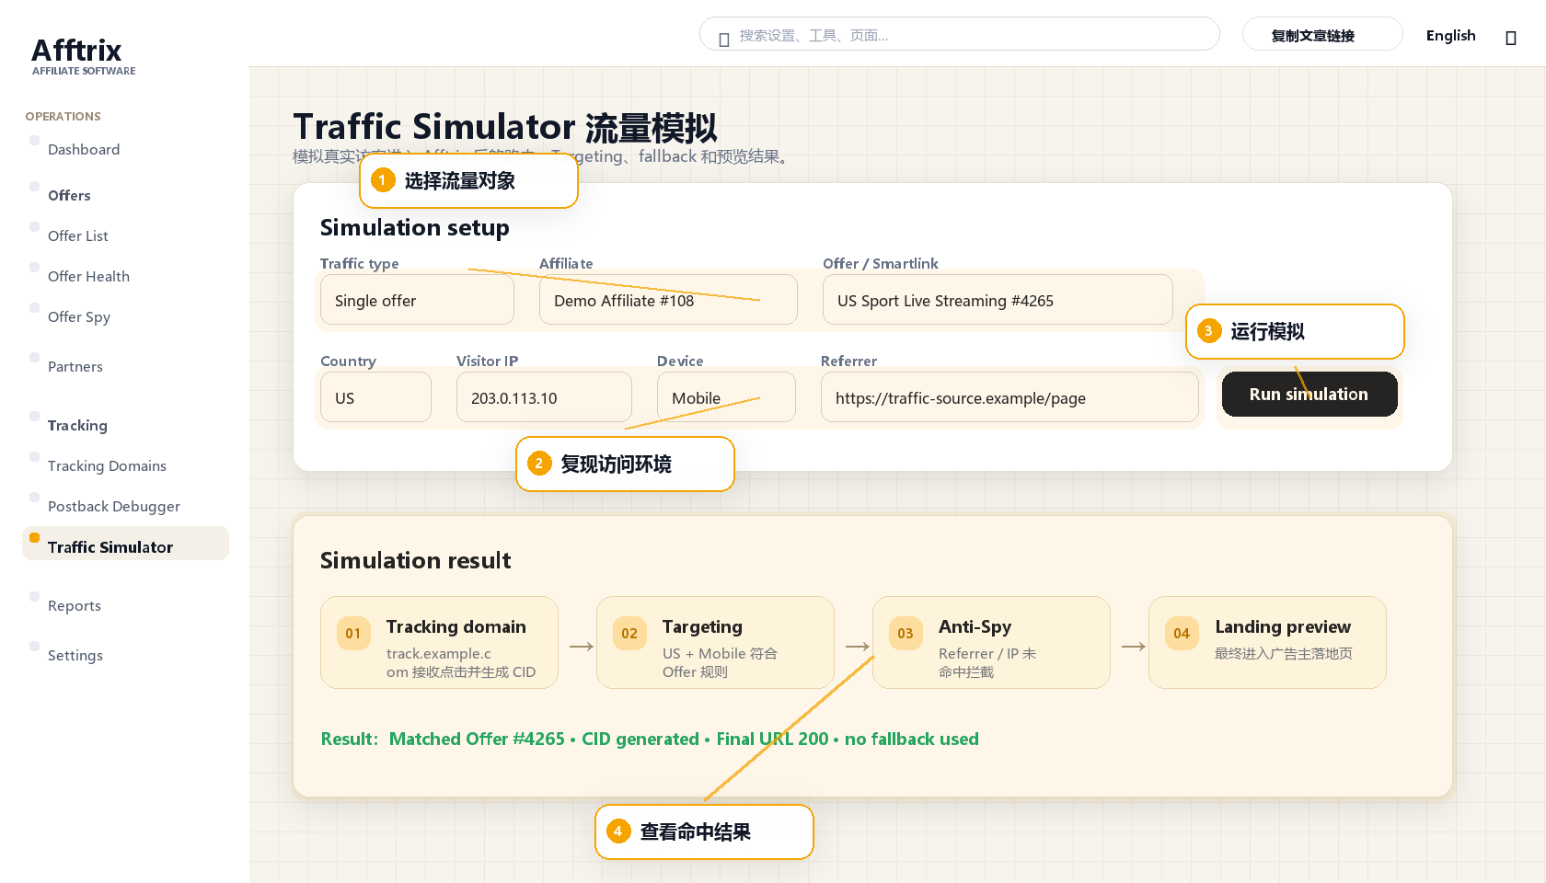1546x883 pixels.
Task: Click the 04 step number badge
Action: coord(1182,633)
